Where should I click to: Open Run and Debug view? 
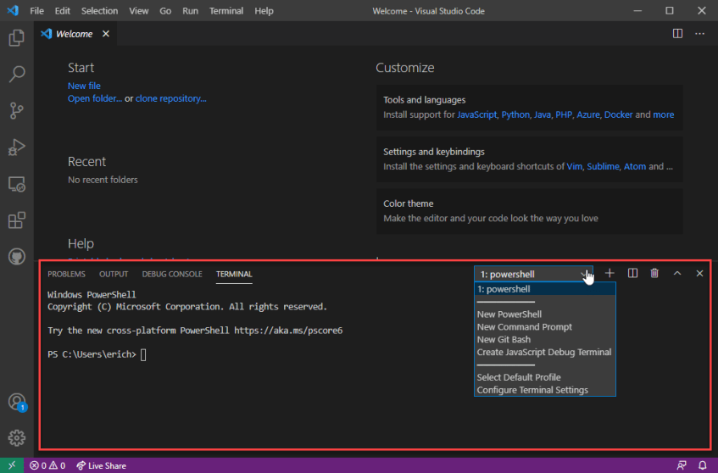(16, 147)
